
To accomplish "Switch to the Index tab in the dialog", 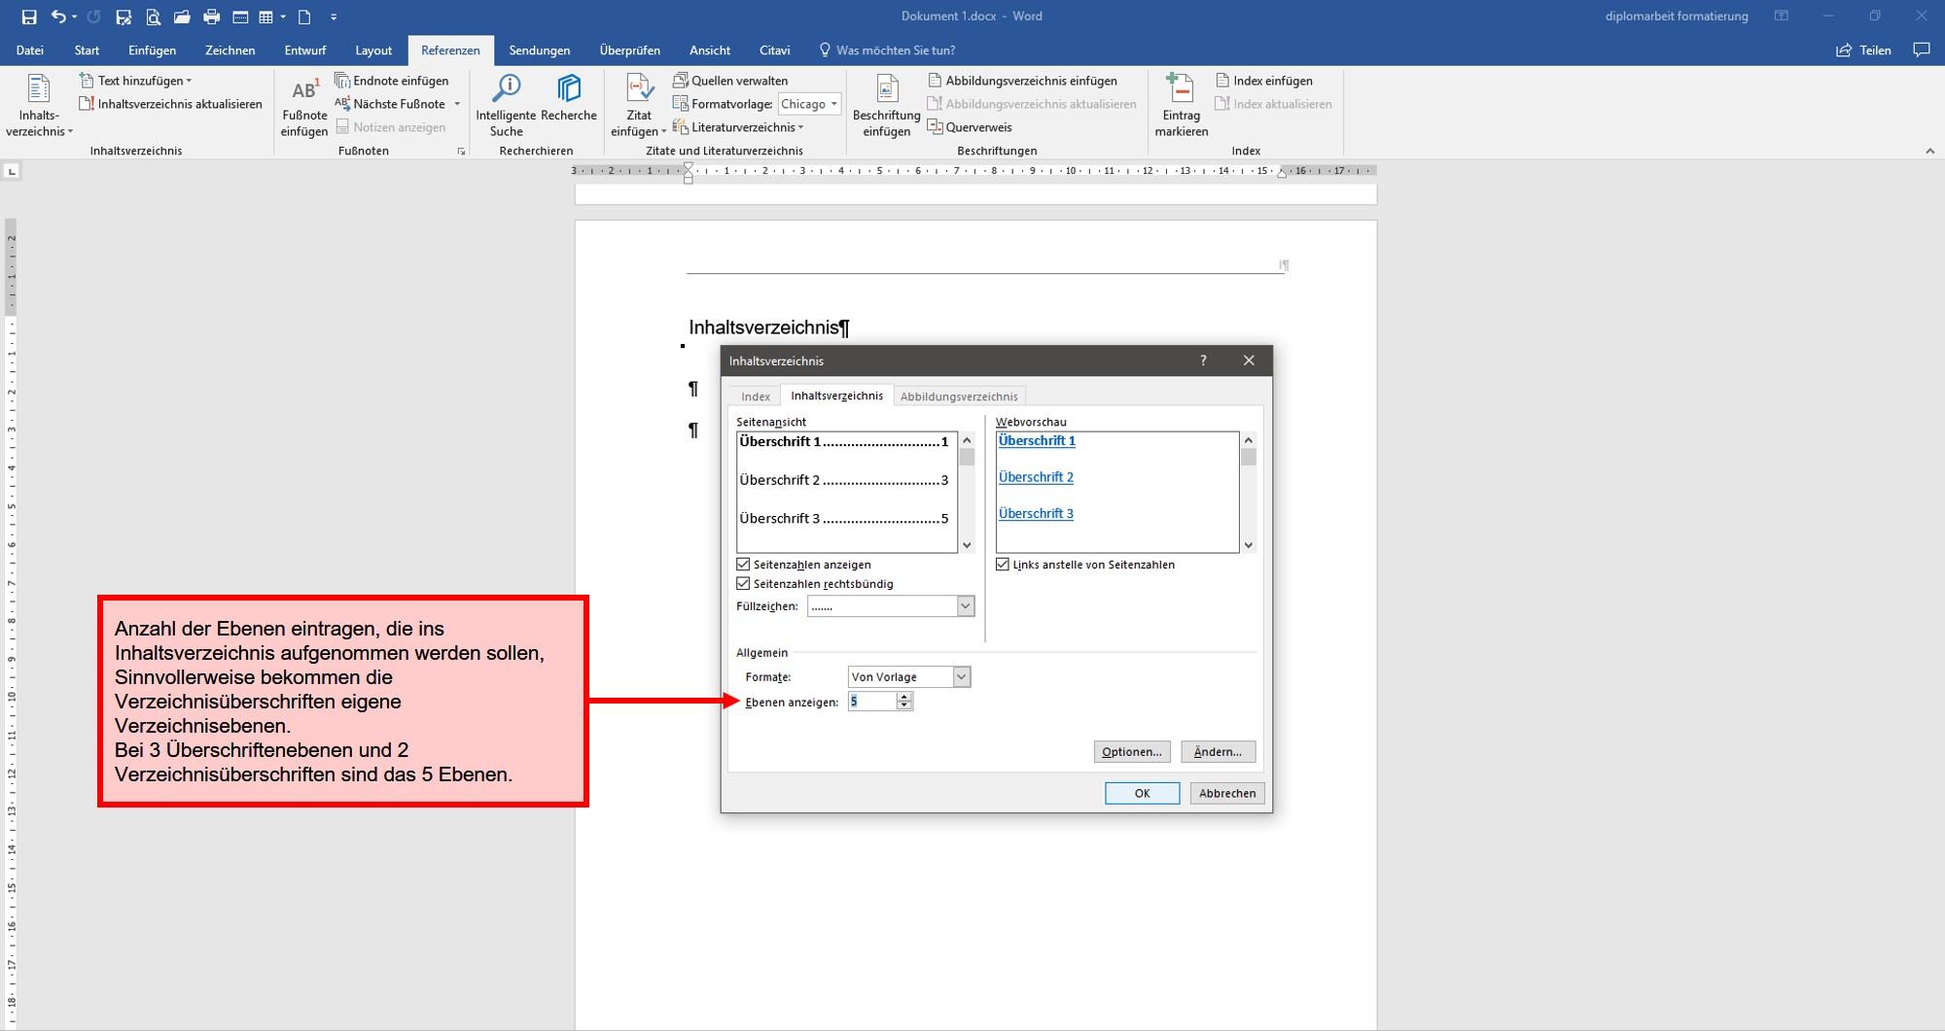I will click(x=756, y=396).
